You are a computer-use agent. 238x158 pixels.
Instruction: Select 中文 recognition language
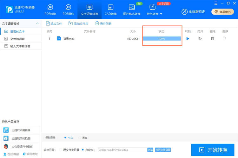[x=69, y=138]
